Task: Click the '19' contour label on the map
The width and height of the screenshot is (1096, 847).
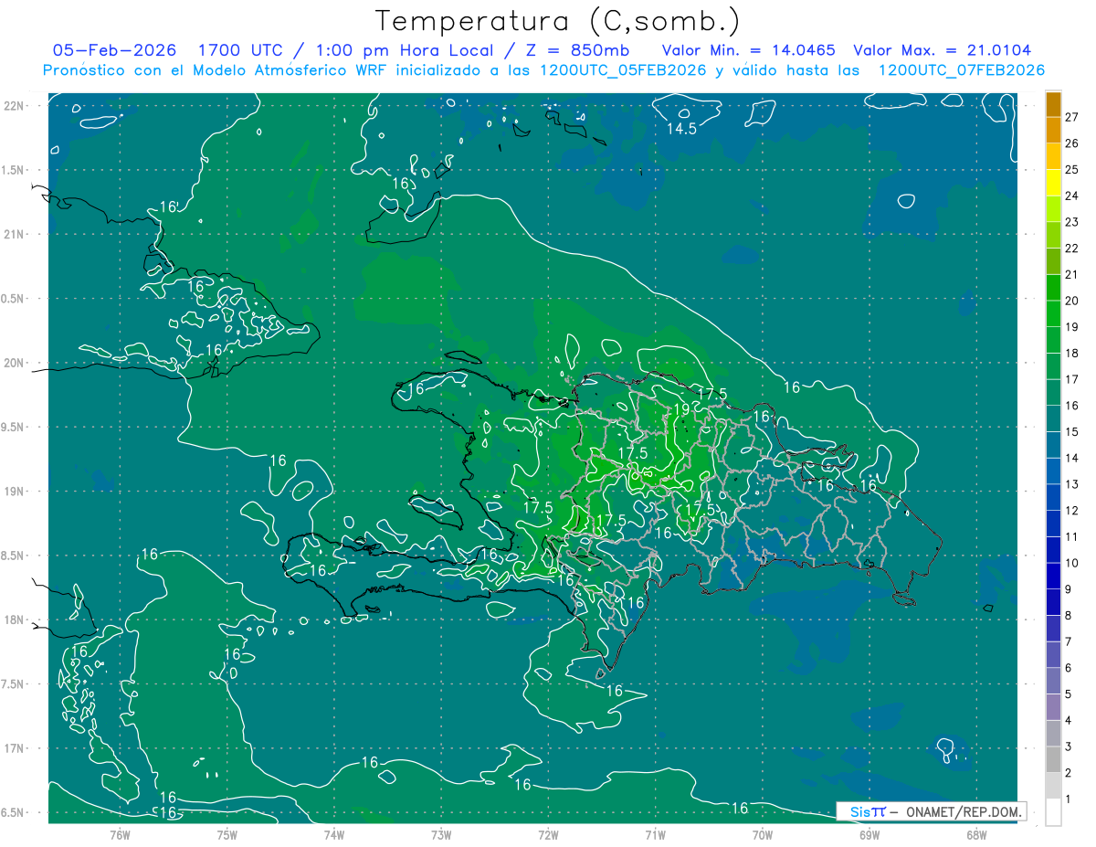Action: click(681, 409)
